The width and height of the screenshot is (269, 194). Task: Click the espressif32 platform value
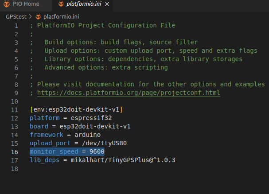point(86,118)
